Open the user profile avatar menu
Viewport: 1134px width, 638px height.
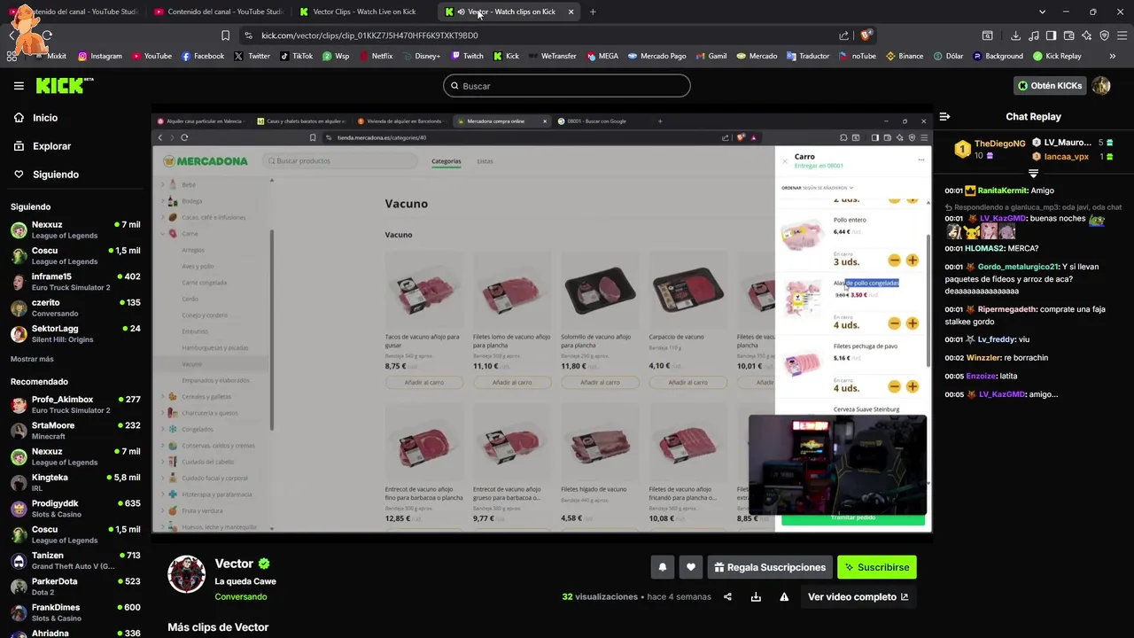pos(1101,86)
